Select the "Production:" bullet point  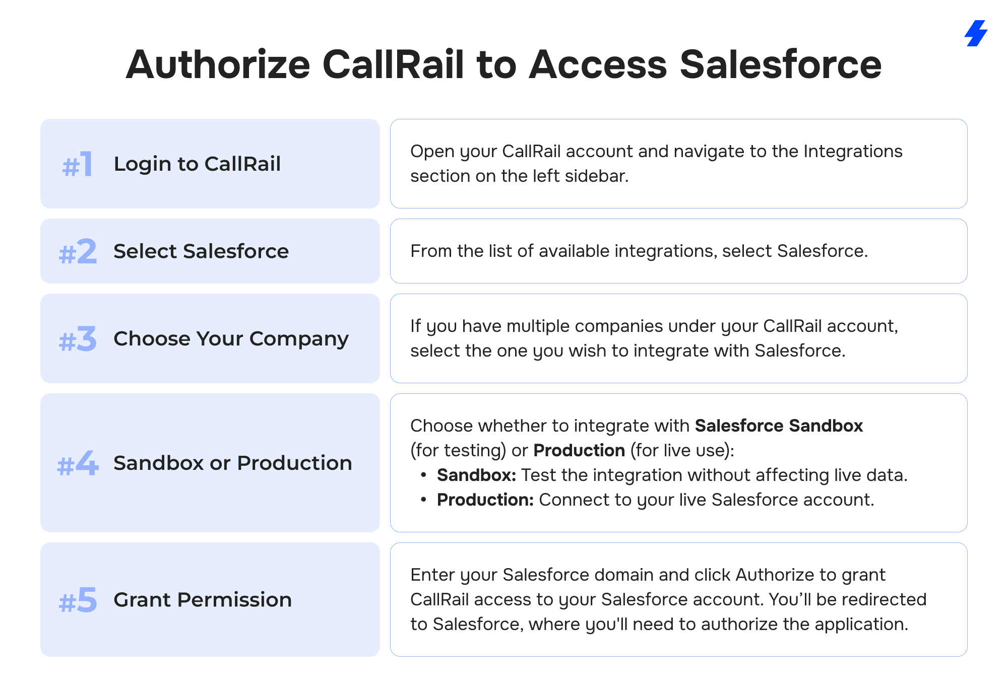coord(485,500)
